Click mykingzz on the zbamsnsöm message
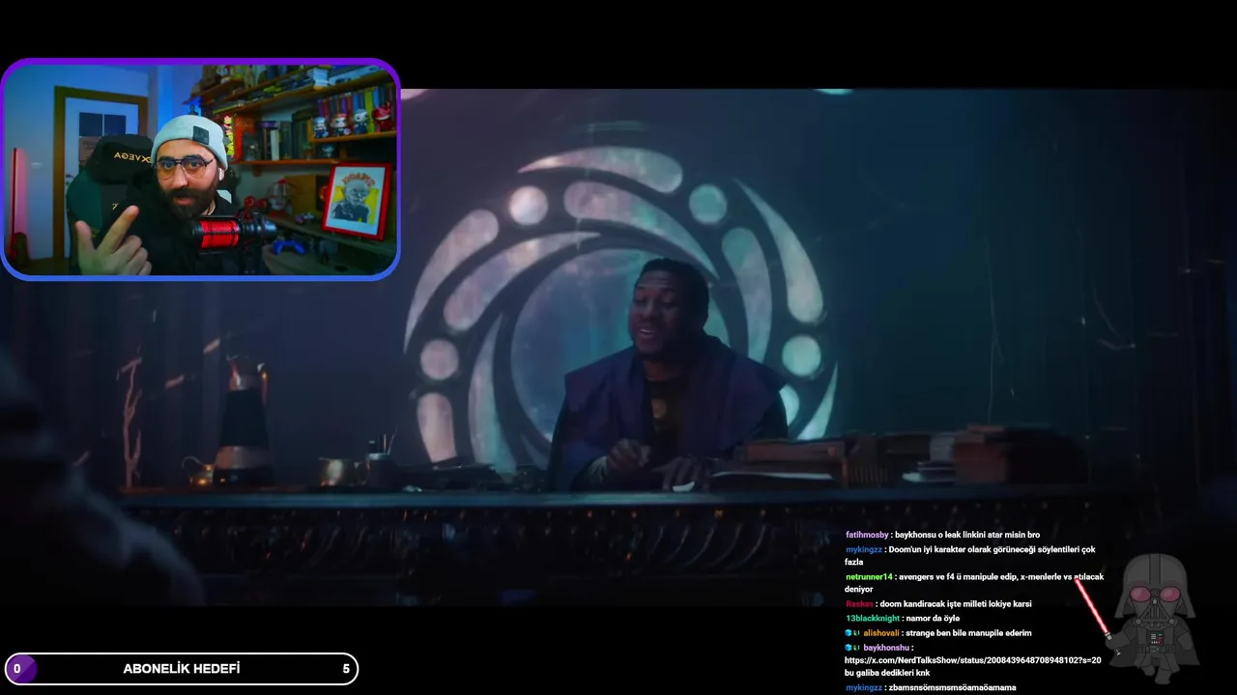This screenshot has height=695, width=1237. pos(864,687)
